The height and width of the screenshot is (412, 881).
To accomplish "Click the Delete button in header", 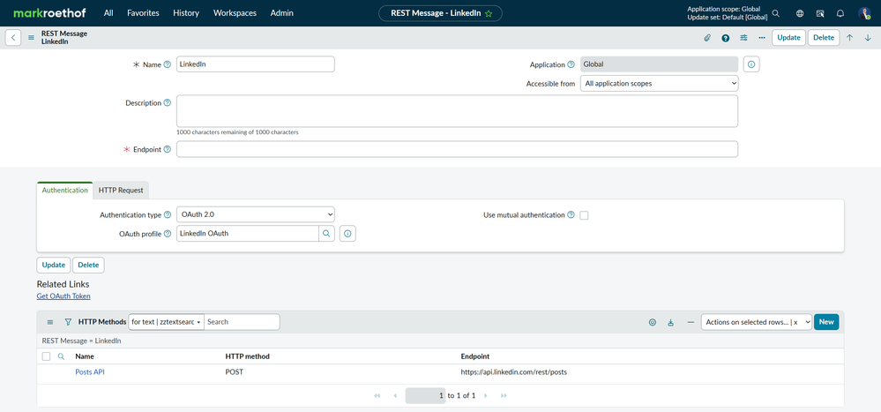I will pyautogui.click(x=824, y=38).
